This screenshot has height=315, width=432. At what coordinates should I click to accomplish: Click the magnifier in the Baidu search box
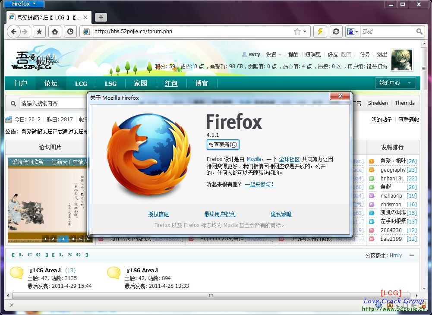[x=419, y=31]
